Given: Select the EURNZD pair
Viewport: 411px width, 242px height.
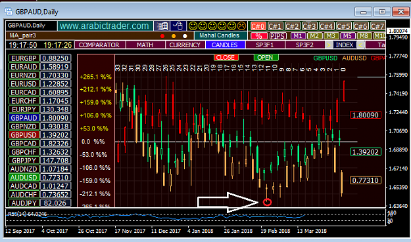Looking at the screenshot, I should (24, 75).
